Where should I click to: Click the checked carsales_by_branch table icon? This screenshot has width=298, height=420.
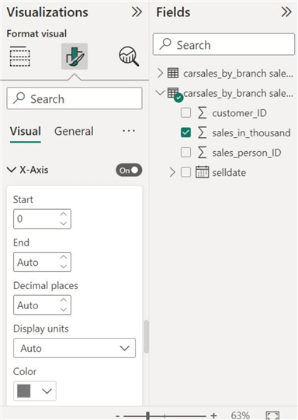[175, 95]
